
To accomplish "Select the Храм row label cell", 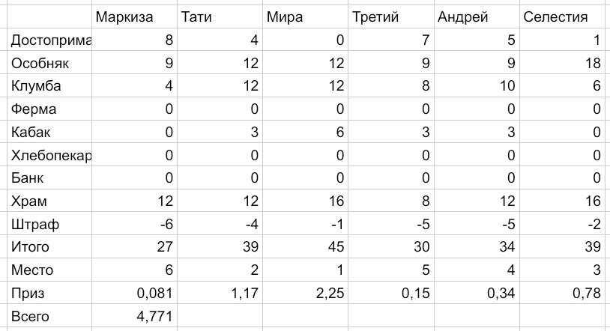I will coord(49,201).
